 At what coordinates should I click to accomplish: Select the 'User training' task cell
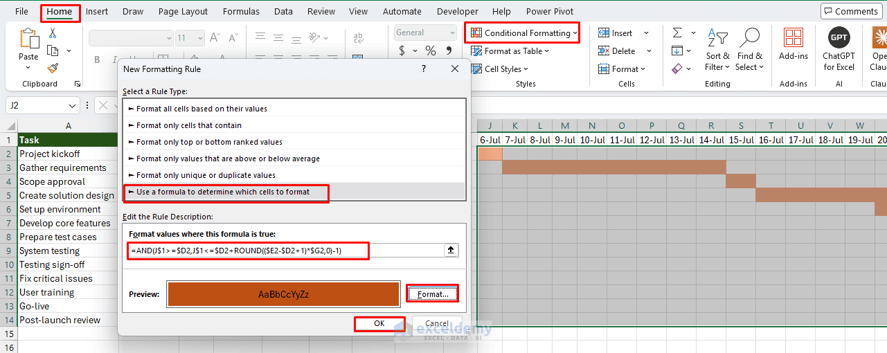point(68,292)
